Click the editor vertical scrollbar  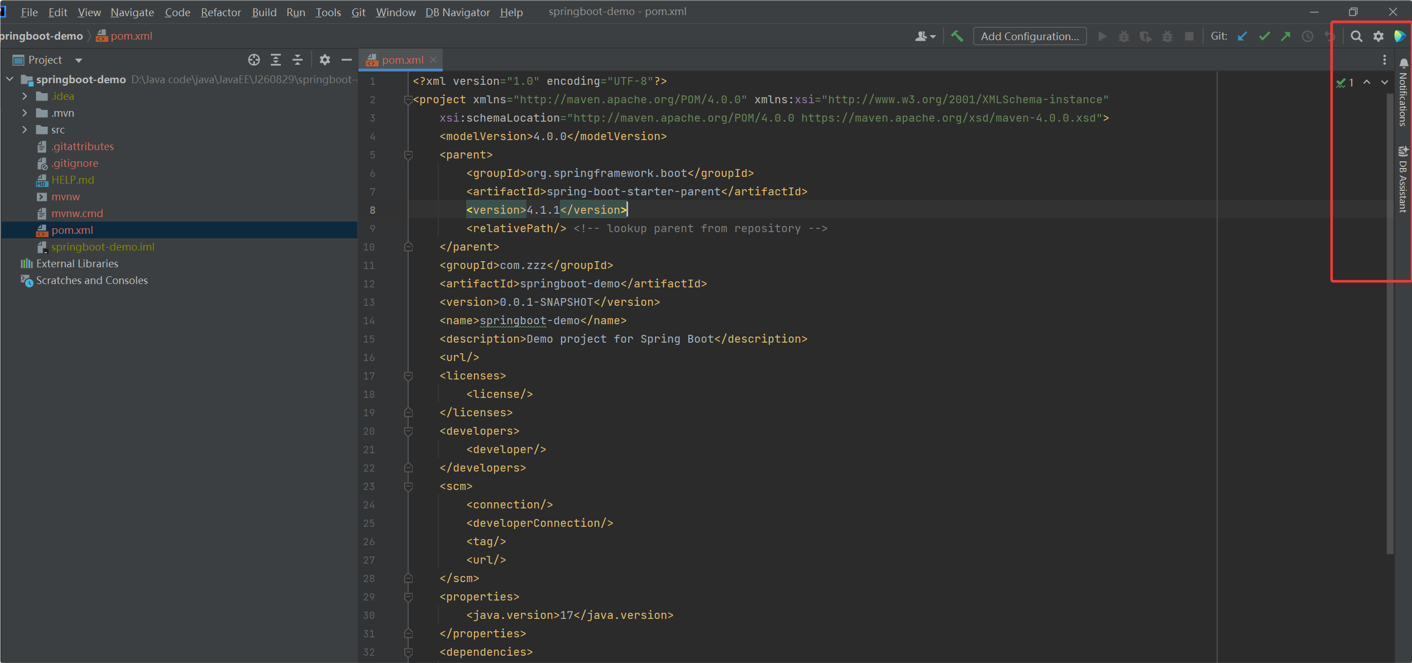click(1390, 324)
